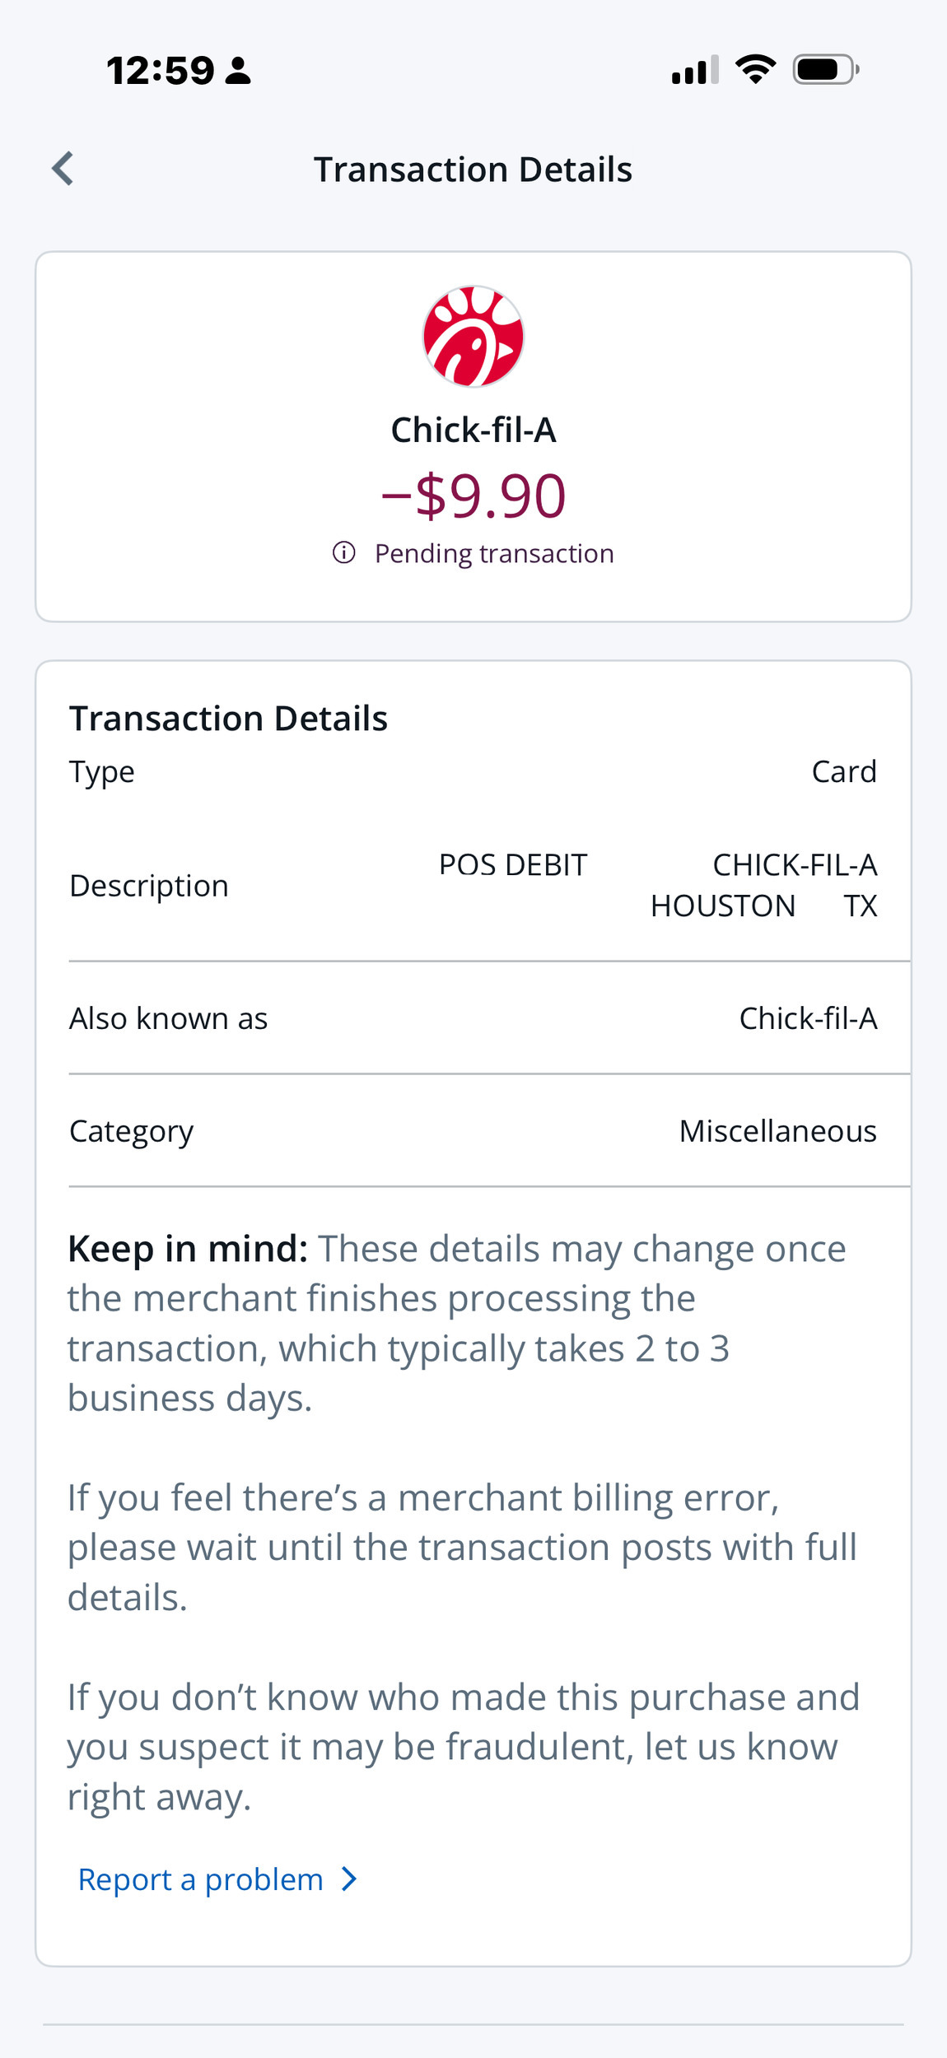
Task: Tap the battery status icon
Action: (825, 69)
